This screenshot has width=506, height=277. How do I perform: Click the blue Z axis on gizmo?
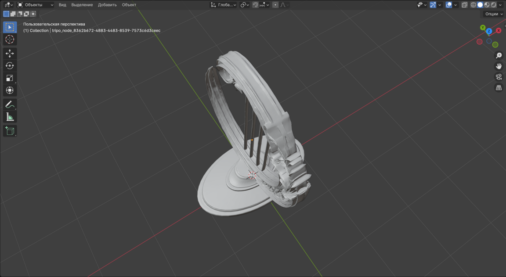click(489, 31)
